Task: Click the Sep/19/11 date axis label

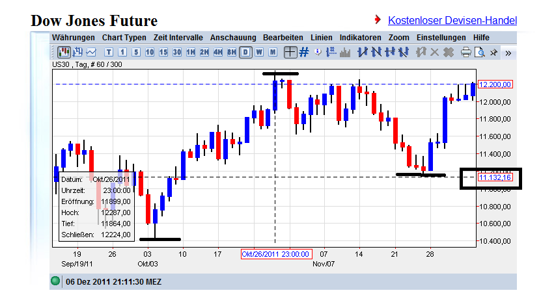Action: (x=77, y=264)
